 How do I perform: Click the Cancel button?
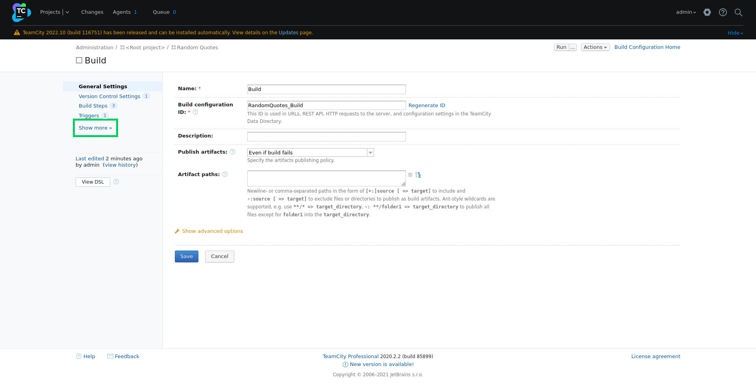pos(220,256)
